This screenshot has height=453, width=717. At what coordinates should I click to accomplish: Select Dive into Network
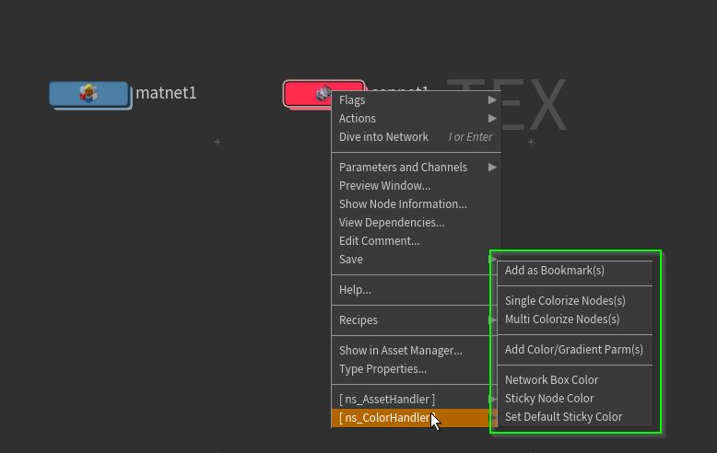383,137
